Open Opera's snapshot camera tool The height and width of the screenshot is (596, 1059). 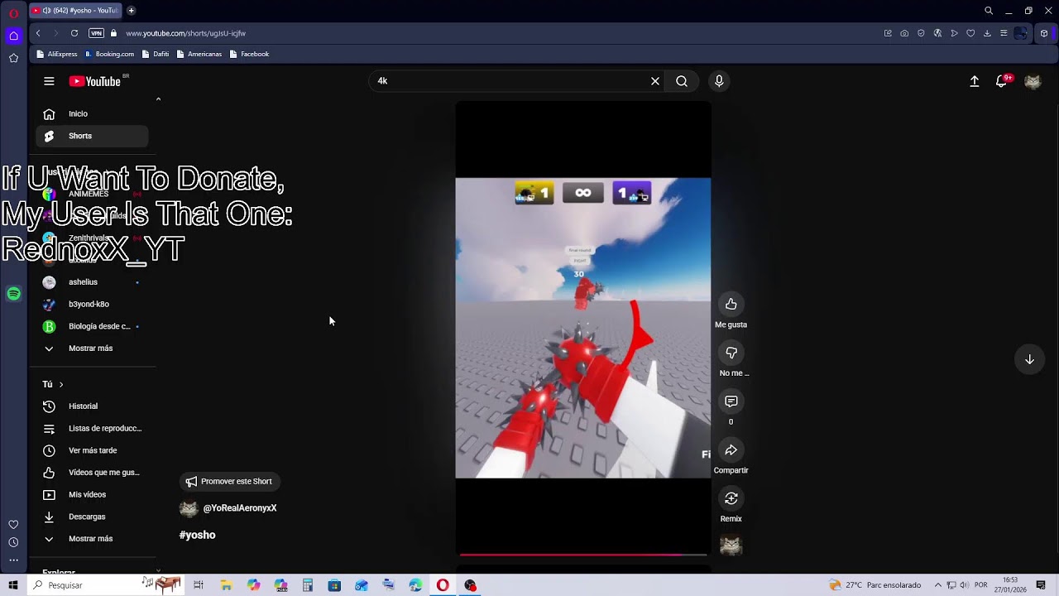[x=904, y=33]
